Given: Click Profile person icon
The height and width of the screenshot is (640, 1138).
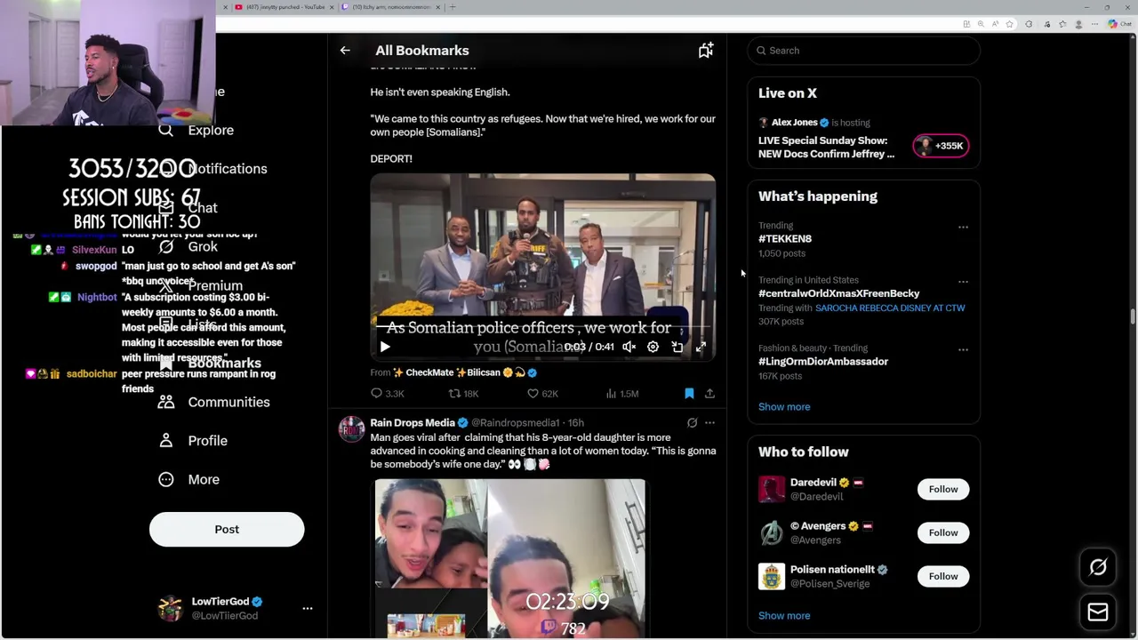Looking at the screenshot, I should pyautogui.click(x=166, y=441).
